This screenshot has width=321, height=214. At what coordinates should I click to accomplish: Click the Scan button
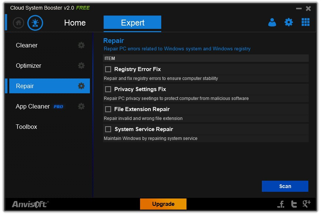coord(285,186)
